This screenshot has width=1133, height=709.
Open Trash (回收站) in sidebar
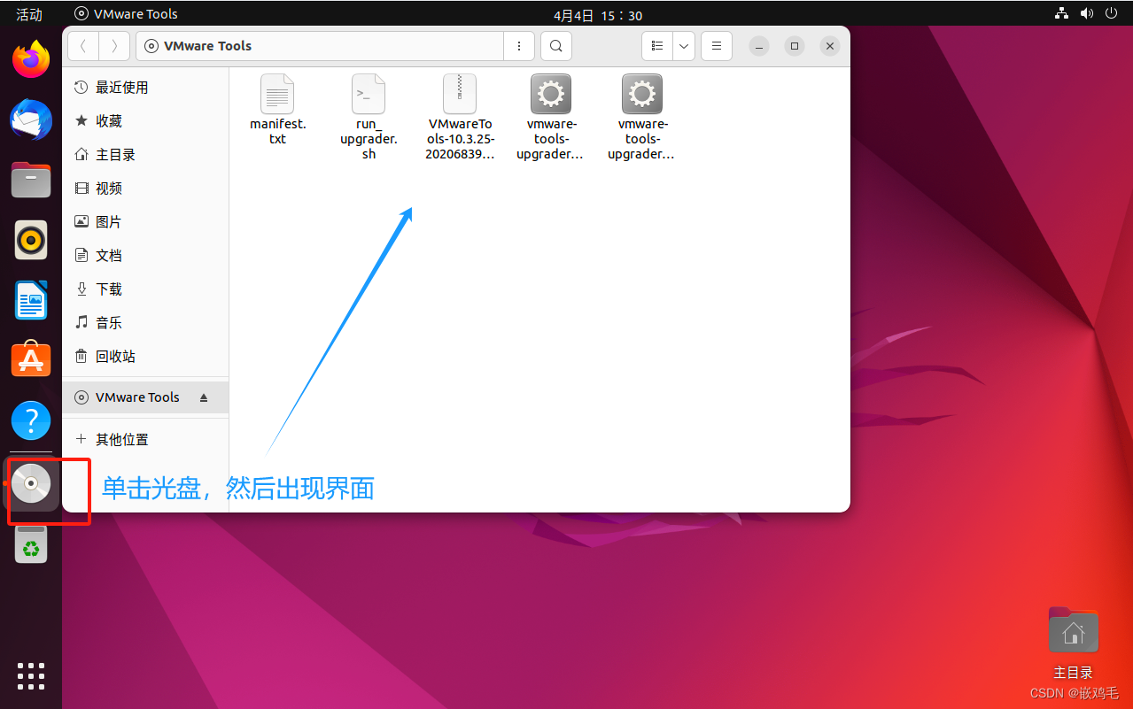pos(145,357)
